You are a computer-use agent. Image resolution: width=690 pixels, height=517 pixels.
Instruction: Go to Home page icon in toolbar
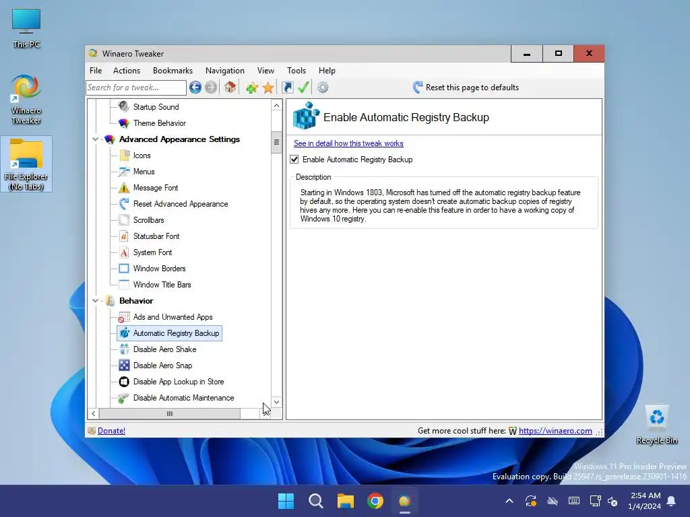[230, 88]
